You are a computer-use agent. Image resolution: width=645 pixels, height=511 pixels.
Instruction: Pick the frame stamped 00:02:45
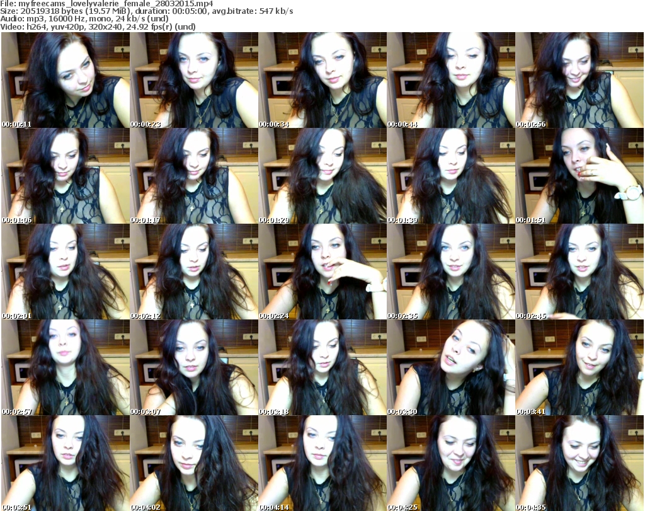579,272
